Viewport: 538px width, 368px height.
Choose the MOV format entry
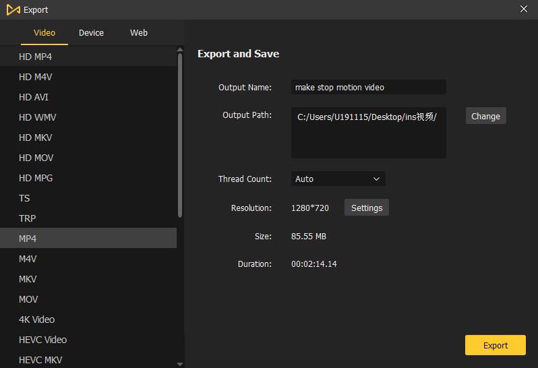[x=88, y=299]
